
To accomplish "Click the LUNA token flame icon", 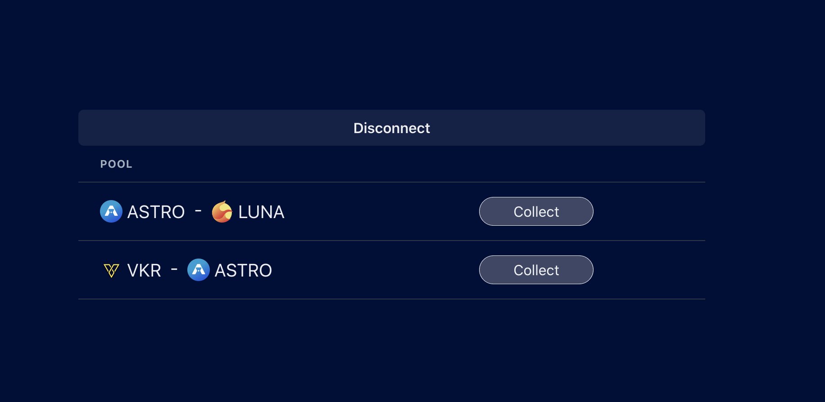I will coord(222,211).
